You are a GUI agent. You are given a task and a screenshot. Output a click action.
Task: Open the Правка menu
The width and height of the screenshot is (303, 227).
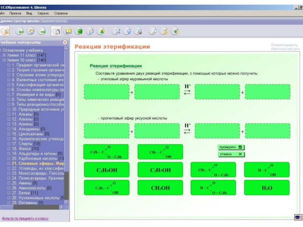[x=15, y=13]
